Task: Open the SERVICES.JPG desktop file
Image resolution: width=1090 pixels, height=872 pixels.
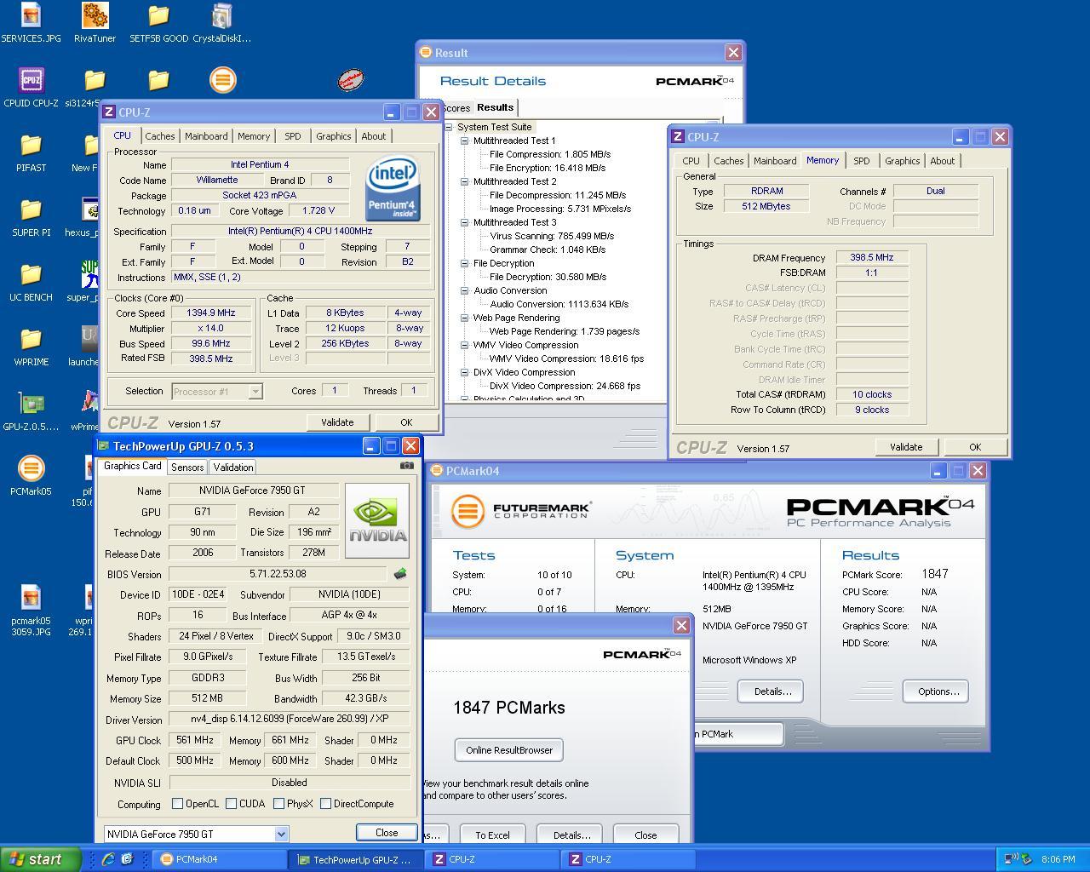Action: click(31, 23)
